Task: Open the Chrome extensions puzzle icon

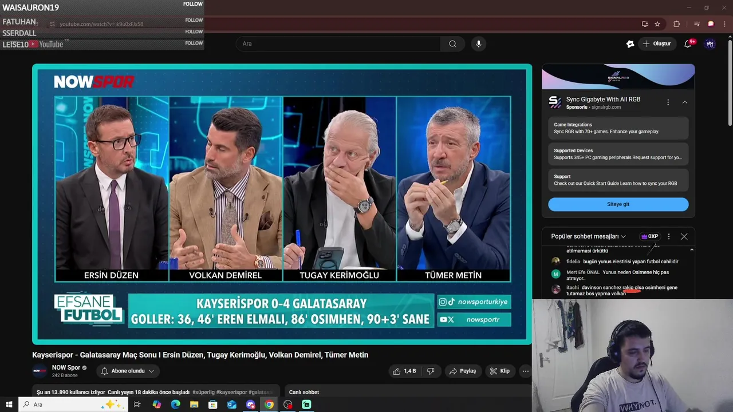Action: (677, 24)
